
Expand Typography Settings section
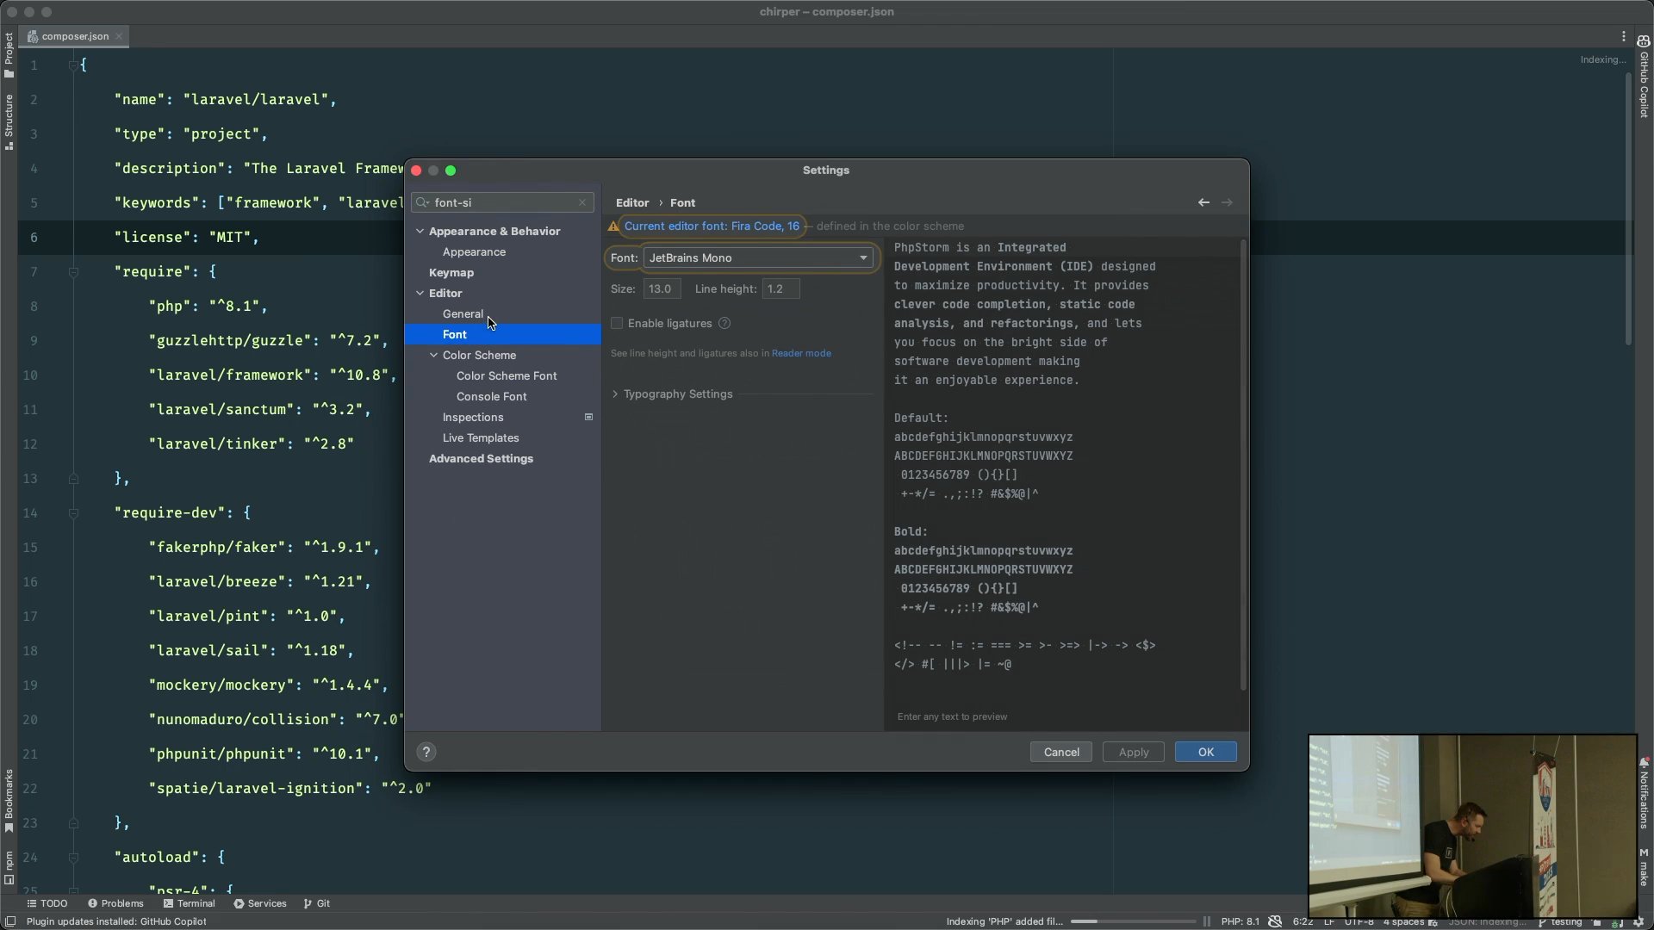click(677, 394)
